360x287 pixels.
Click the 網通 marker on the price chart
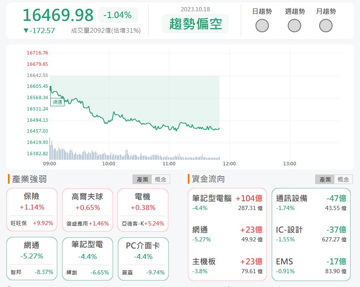pos(57,101)
